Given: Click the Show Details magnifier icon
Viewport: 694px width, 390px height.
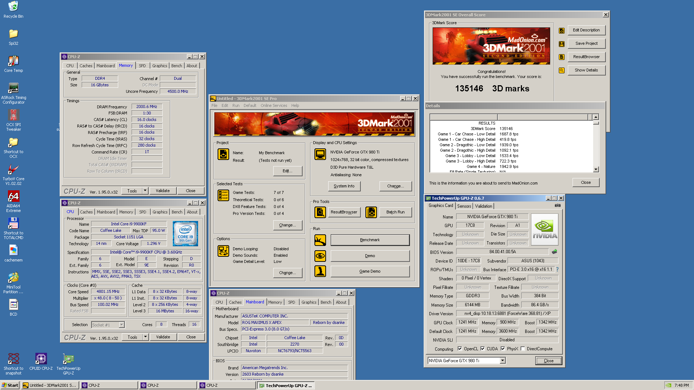Looking at the screenshot, I should [562, 70].
